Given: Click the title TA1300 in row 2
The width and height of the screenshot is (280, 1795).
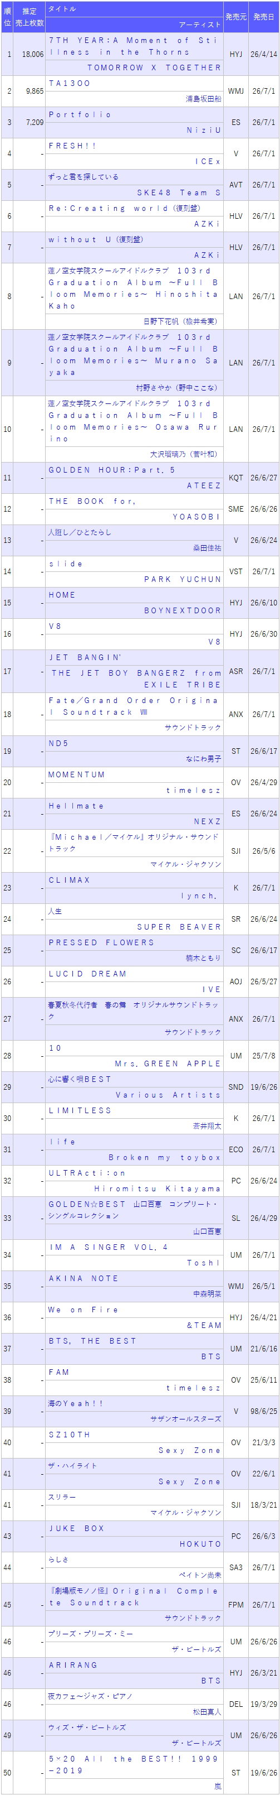Looking at the screenshot, I should (70, 83).
